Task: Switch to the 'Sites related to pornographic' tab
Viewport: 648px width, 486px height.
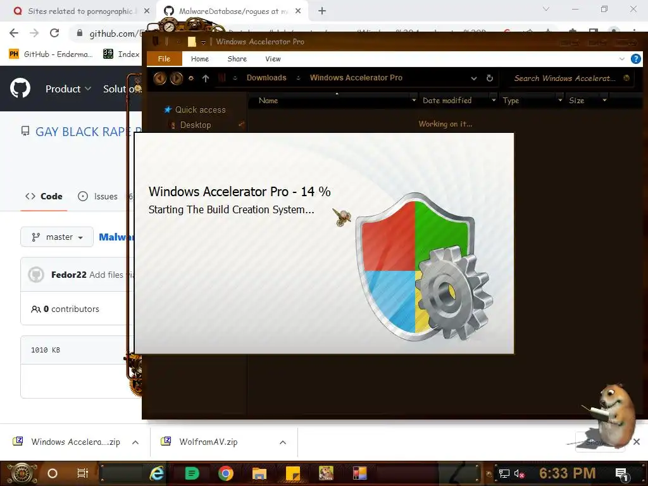Action: click(x=78, y=11)
